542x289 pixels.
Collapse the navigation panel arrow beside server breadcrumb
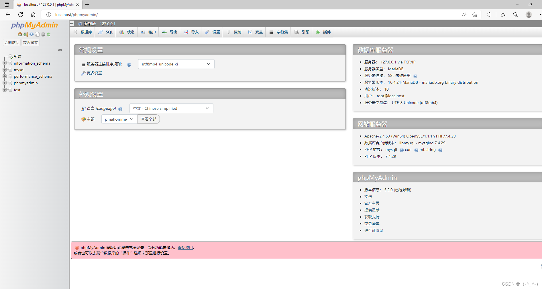(x=72, y=24)
